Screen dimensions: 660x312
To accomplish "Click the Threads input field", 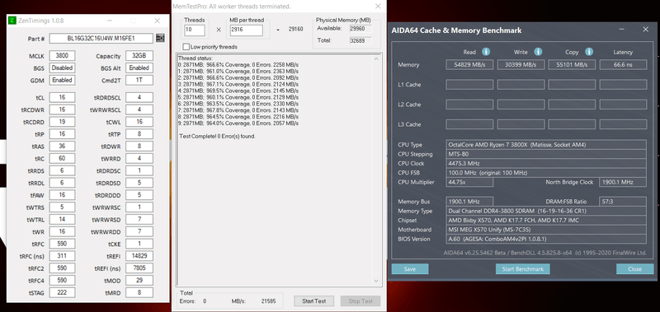I will [x=195, y=30].
